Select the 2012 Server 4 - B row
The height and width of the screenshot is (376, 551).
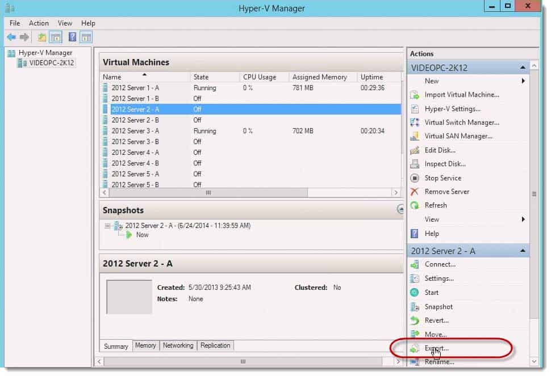point(251,163)
